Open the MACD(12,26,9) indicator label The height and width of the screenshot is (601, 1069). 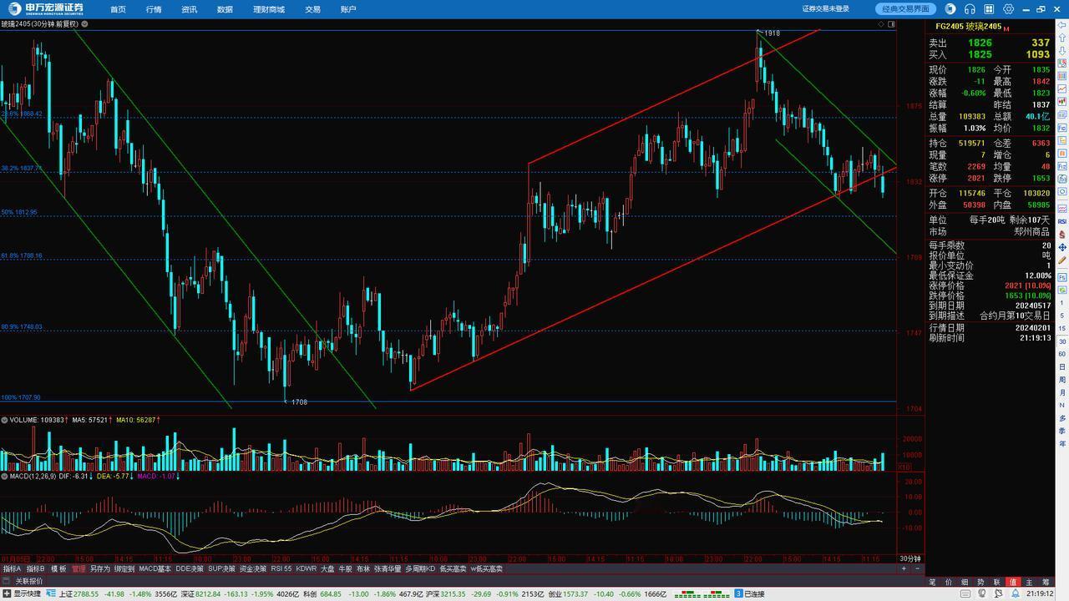coord(32,476)
